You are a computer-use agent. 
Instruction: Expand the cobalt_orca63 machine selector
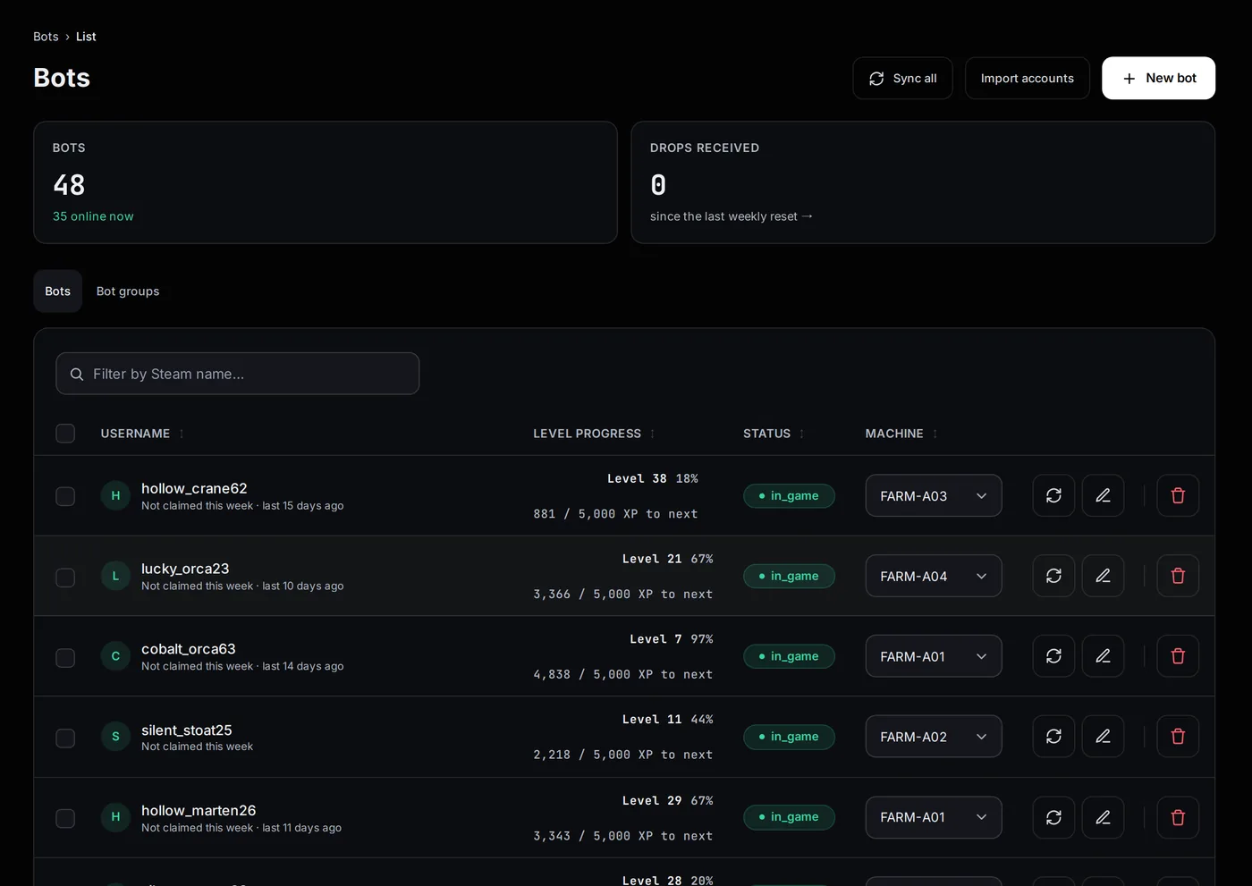934,656
